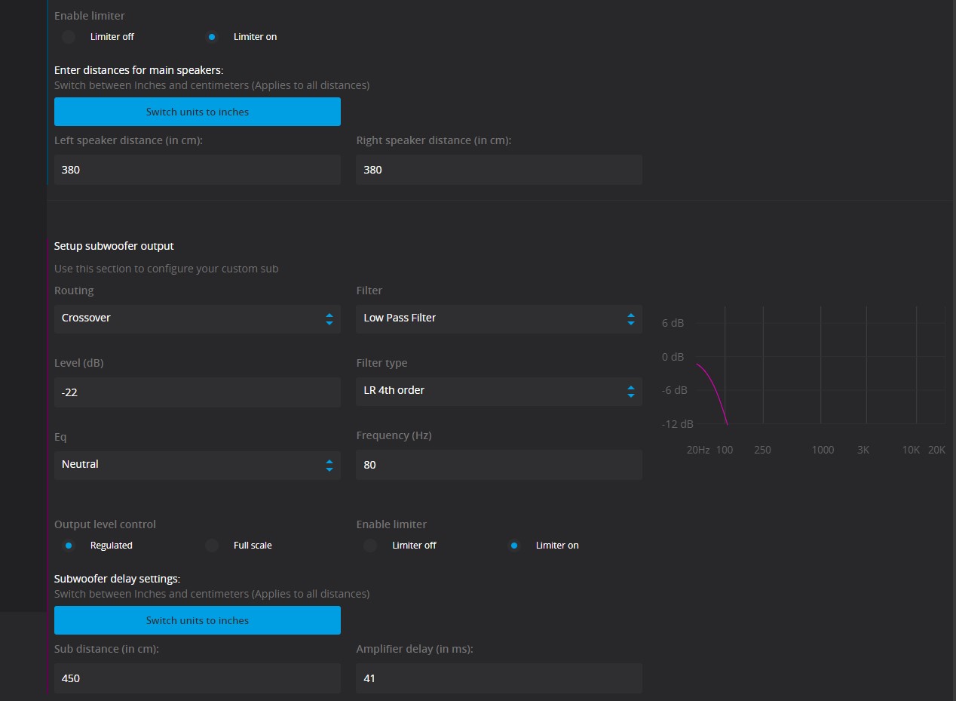This screenshot has height=701, width=956.
Task: Click the Sub distance (in cm) field
Action: [x=198, y=678]
